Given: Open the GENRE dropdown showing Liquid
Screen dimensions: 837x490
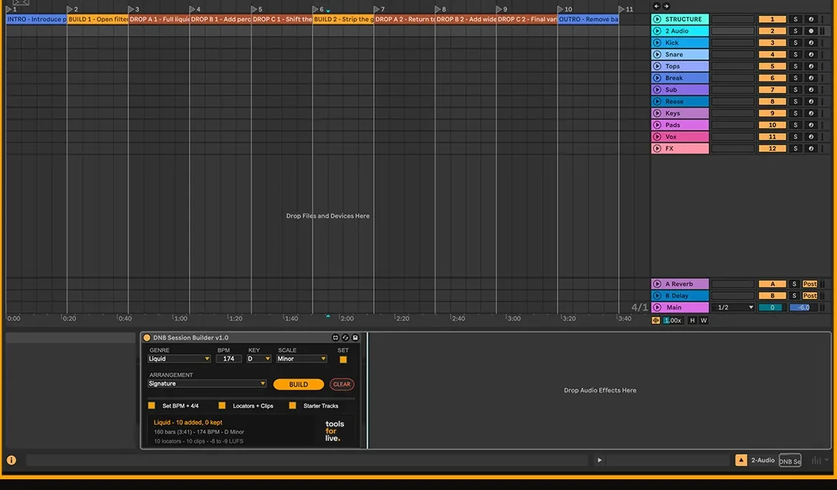Looking at the screenshot, I should click(x=179, y=359).
